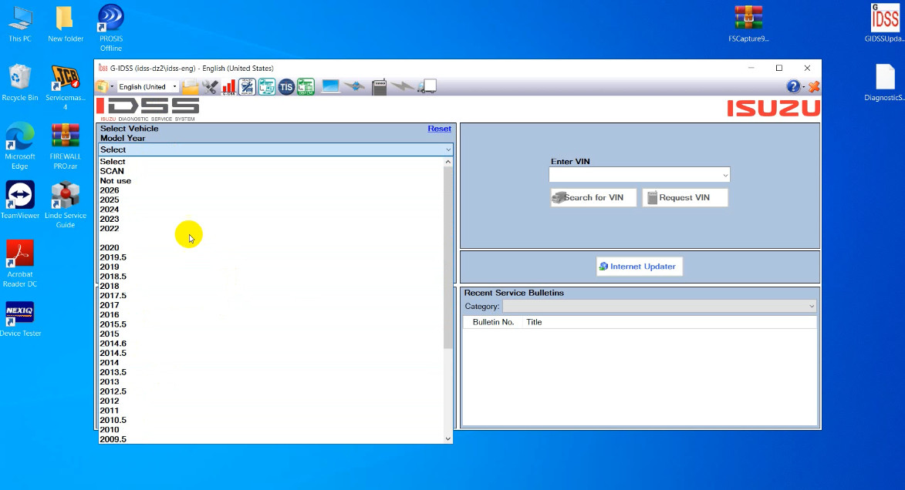The image size is (905, 490).
Task: Launch the Internet Updater button
Action: (639, 267)
